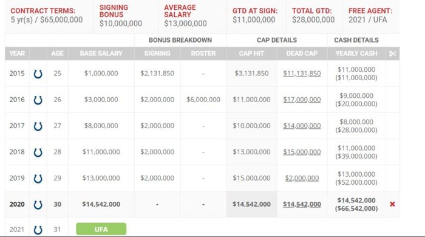This screenshot has width=425, height=237.
Task: Click the YEARLY CASH column header
Action: coord(356,53)
